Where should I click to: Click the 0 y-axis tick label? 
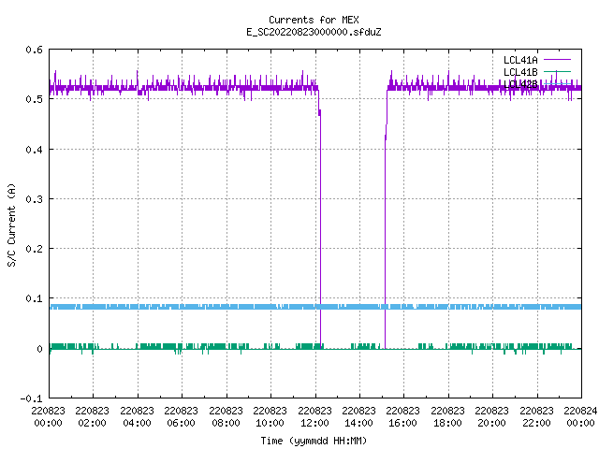pos(39,349)
